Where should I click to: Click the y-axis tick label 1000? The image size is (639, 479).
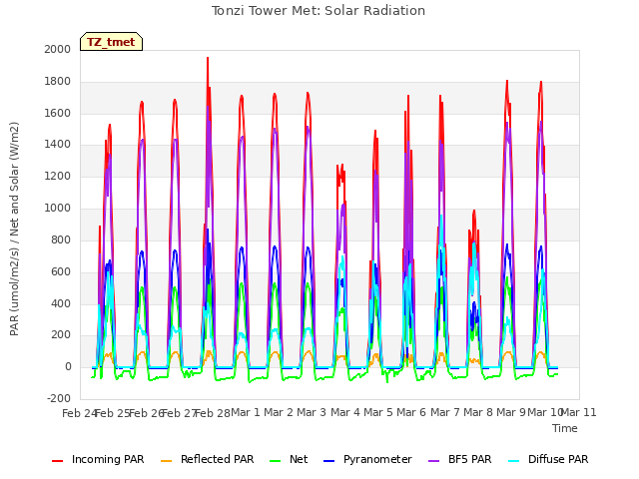pyautogui.click(x=58, y=209)
